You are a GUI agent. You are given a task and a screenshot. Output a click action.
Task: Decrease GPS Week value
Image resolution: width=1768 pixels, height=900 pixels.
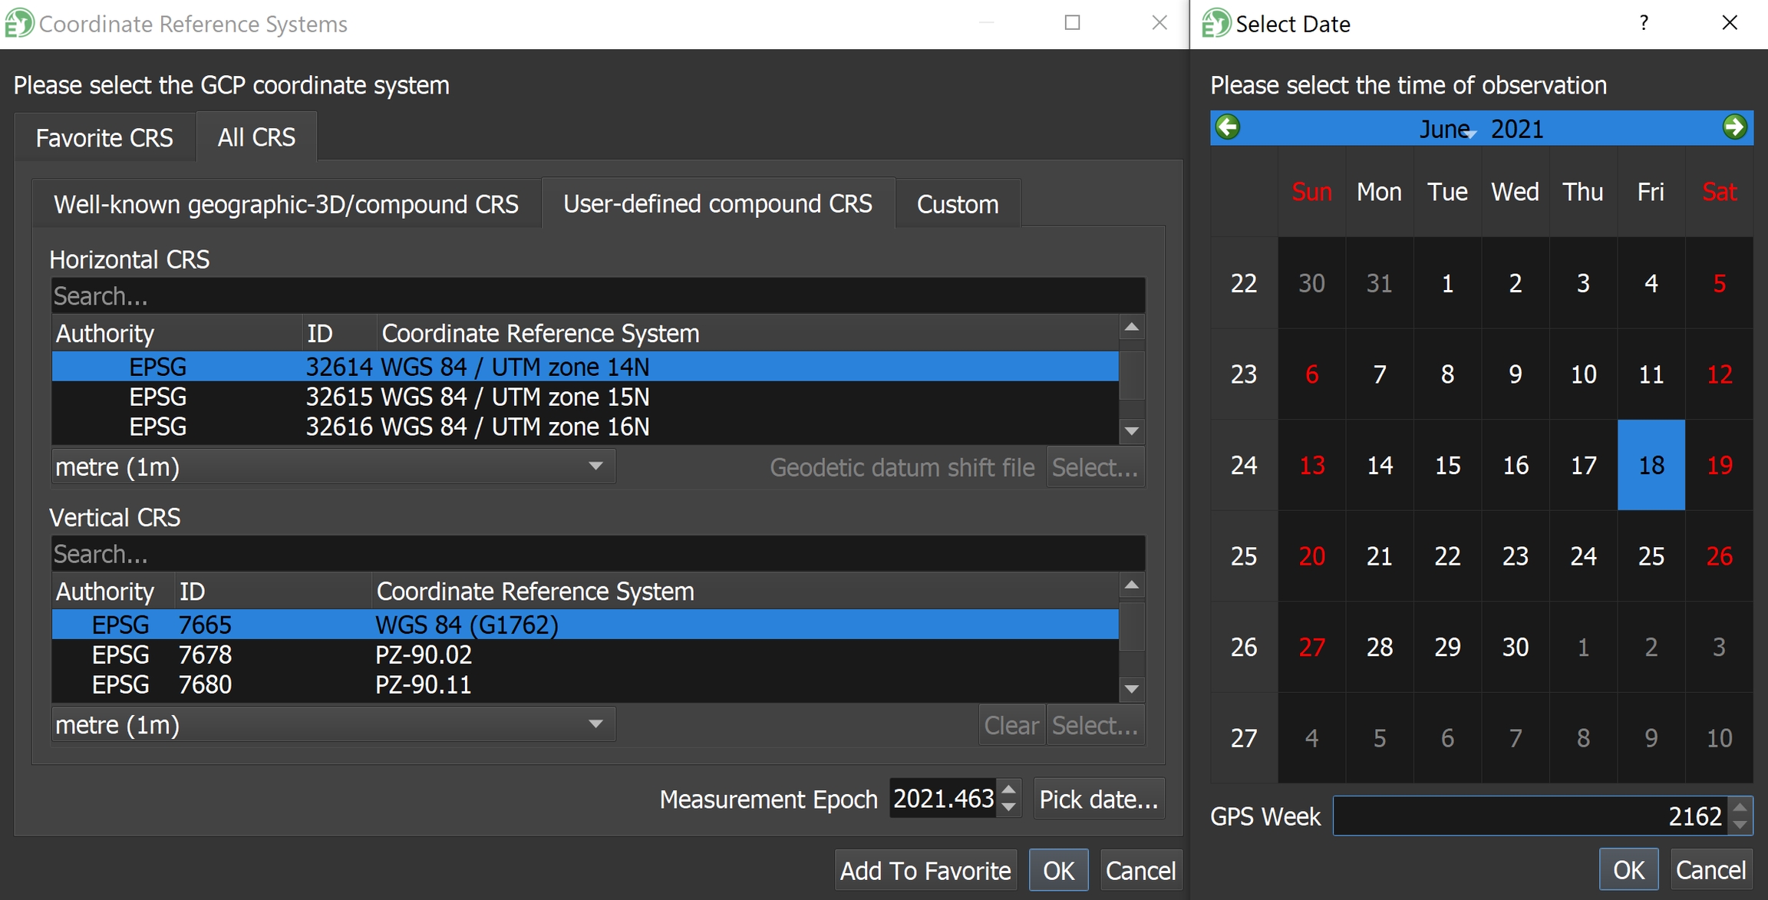[1740, 825]
